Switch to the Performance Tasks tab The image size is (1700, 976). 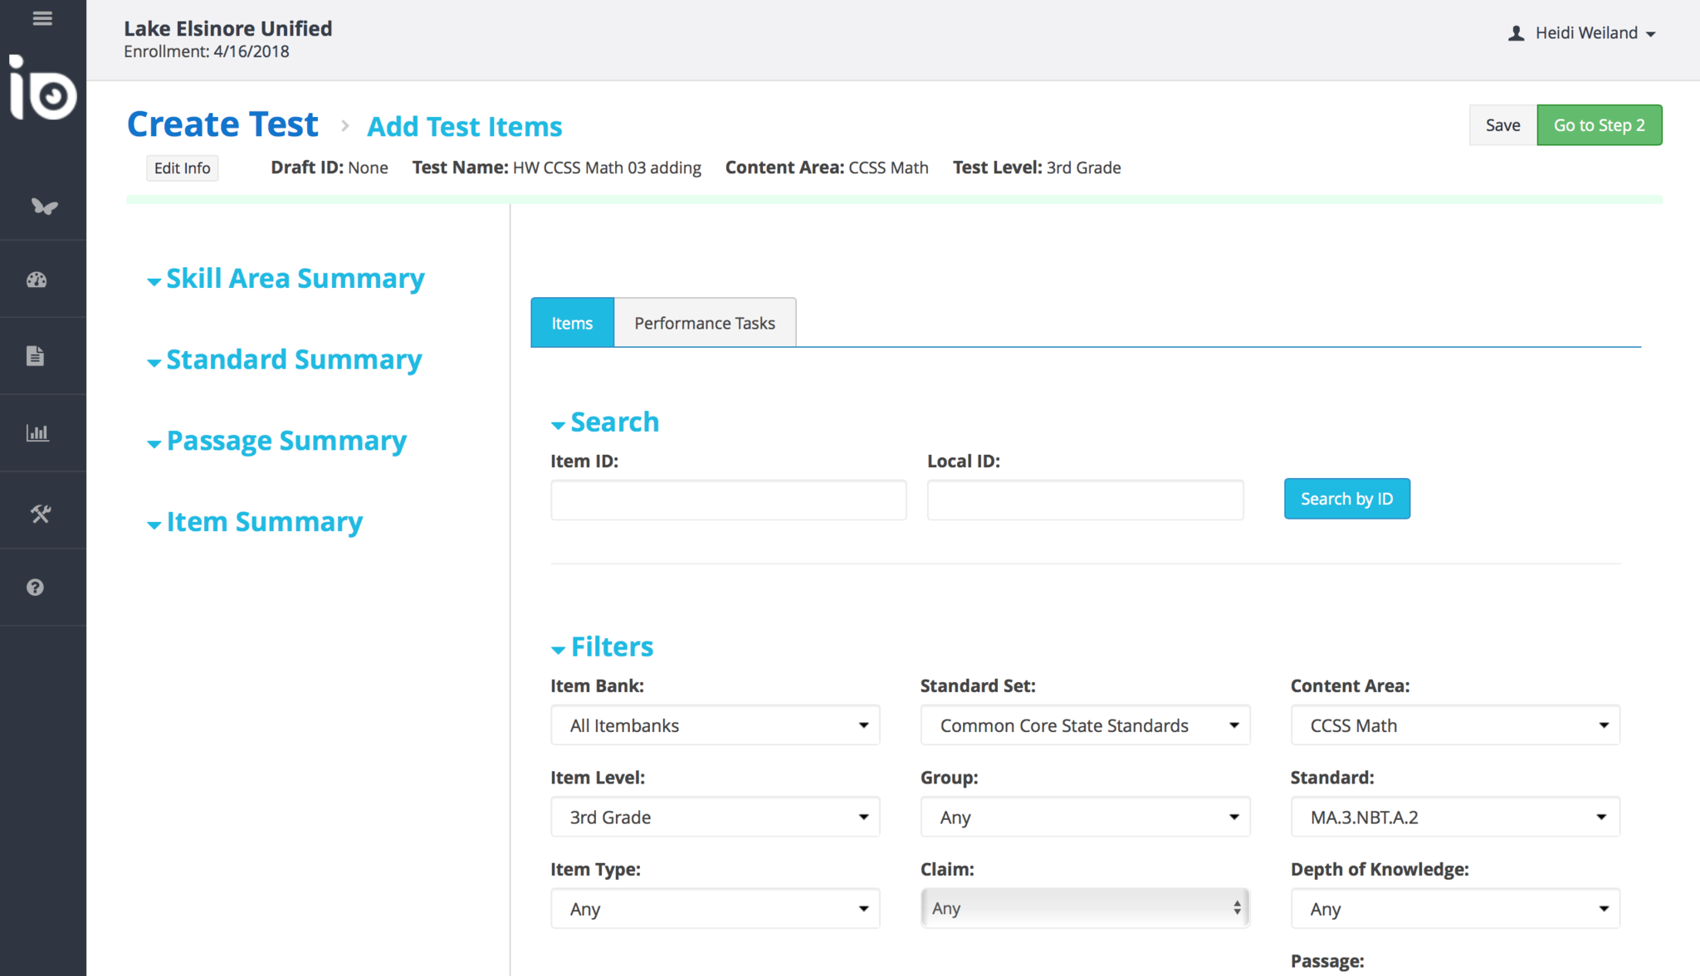705,323
